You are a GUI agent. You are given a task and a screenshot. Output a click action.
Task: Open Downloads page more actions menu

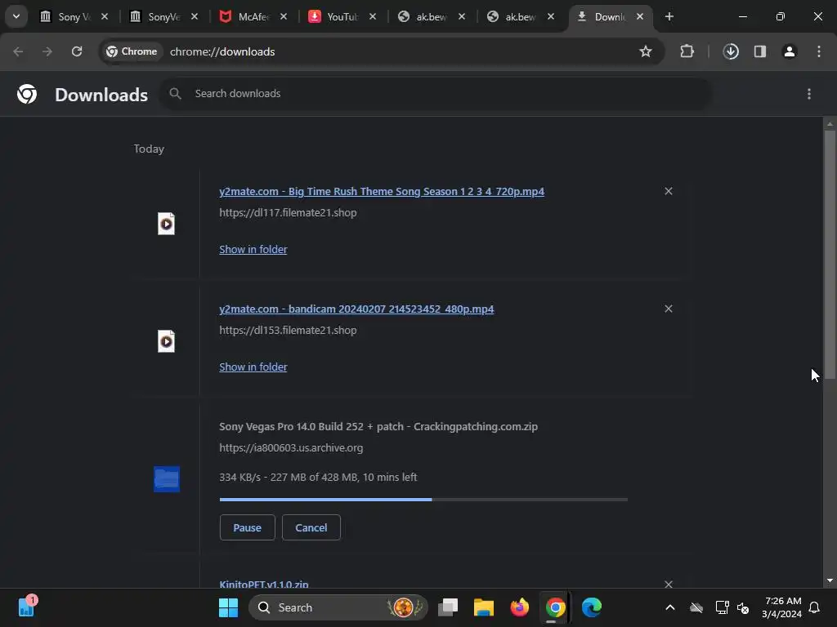808,94
